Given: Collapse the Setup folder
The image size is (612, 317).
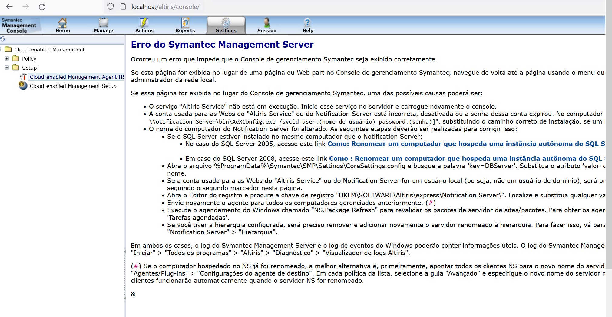Looking at the screenshot, I should (x=7, y=68).
